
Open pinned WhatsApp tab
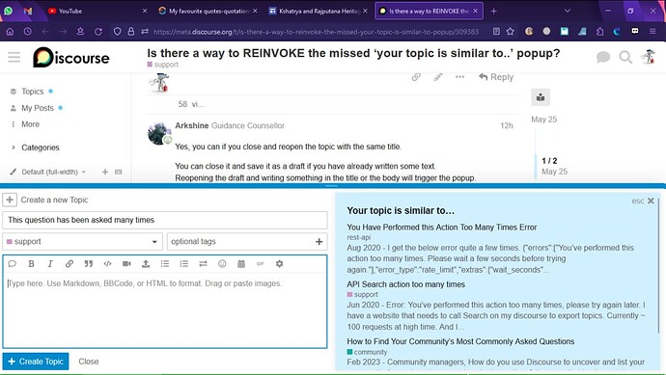click(x=9, y=11)
